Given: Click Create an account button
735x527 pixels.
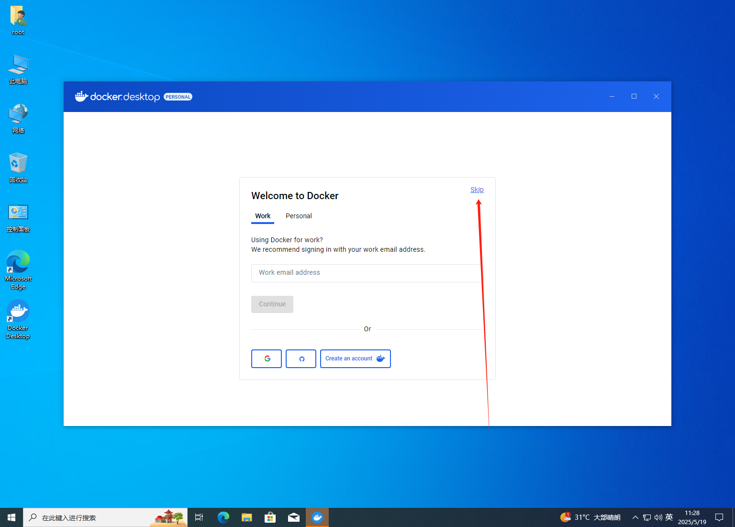Looking at the screenshot, I should pos(356,359).
